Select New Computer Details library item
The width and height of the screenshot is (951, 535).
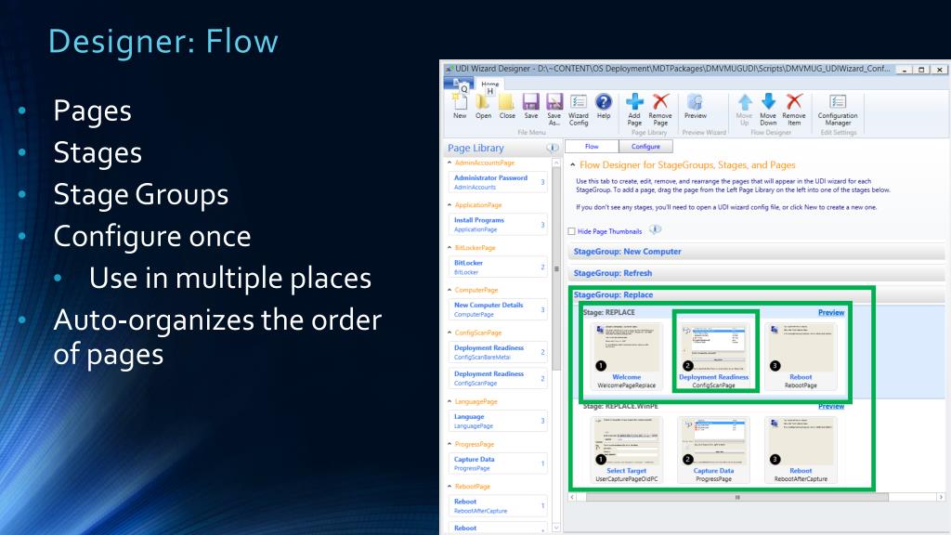[x=498, y=309]
